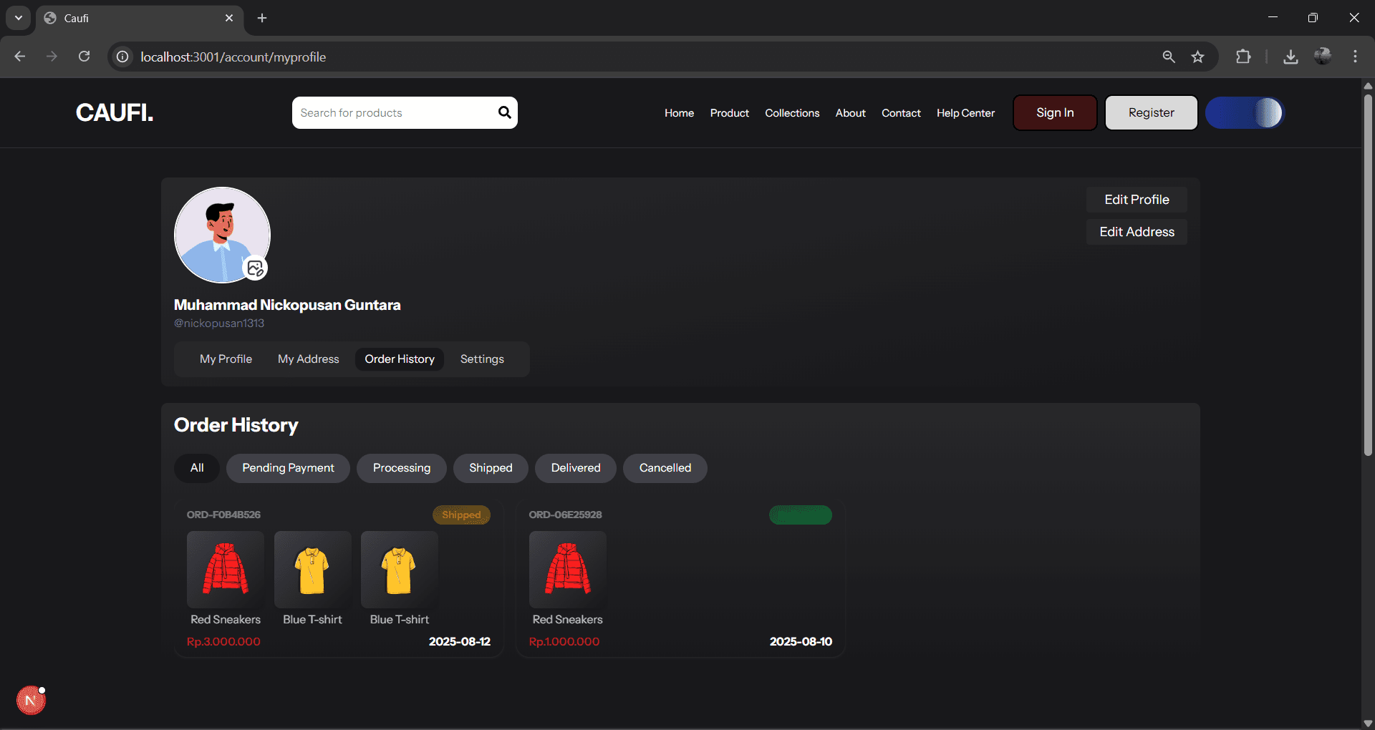Filter orders by Cancelled
This screenshot has height=730, width=1375.
point(665,468)
